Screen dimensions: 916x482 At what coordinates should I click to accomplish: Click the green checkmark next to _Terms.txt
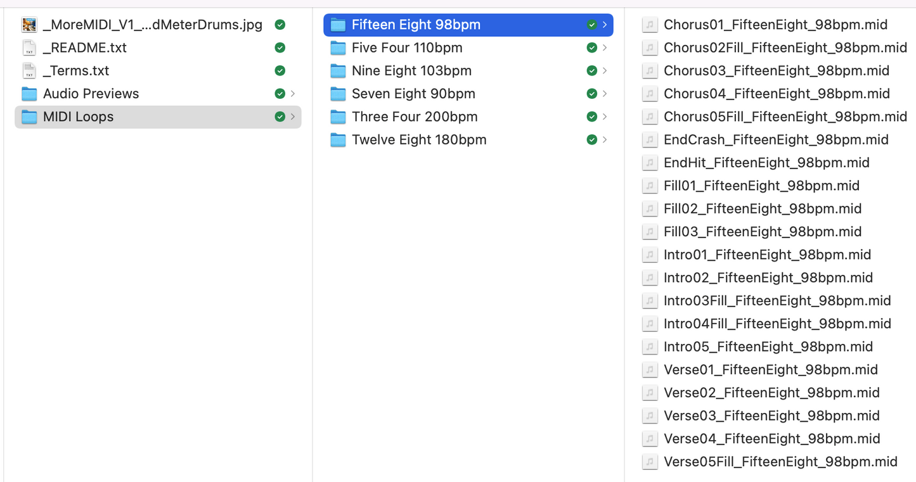point(280,71)
